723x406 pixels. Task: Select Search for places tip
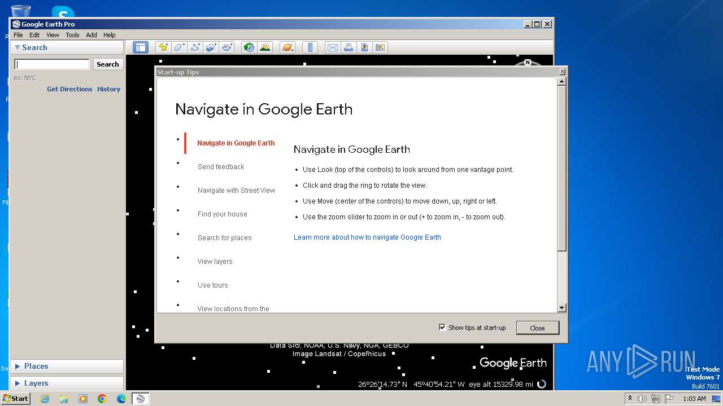225,238
